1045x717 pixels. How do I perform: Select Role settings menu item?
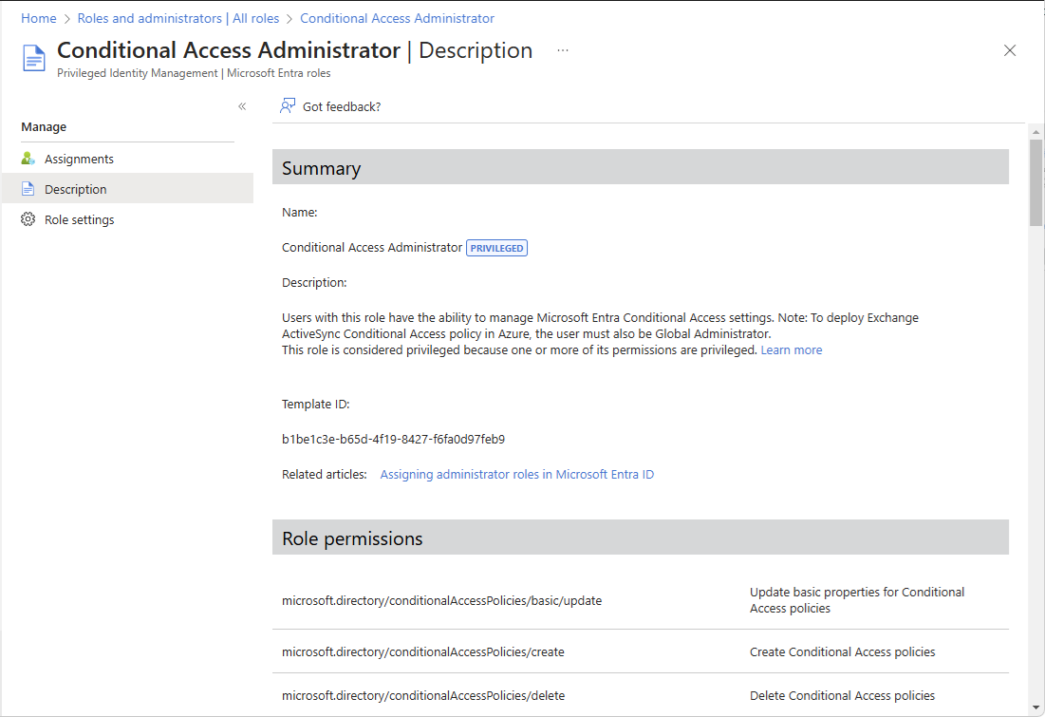coord(79,219)
